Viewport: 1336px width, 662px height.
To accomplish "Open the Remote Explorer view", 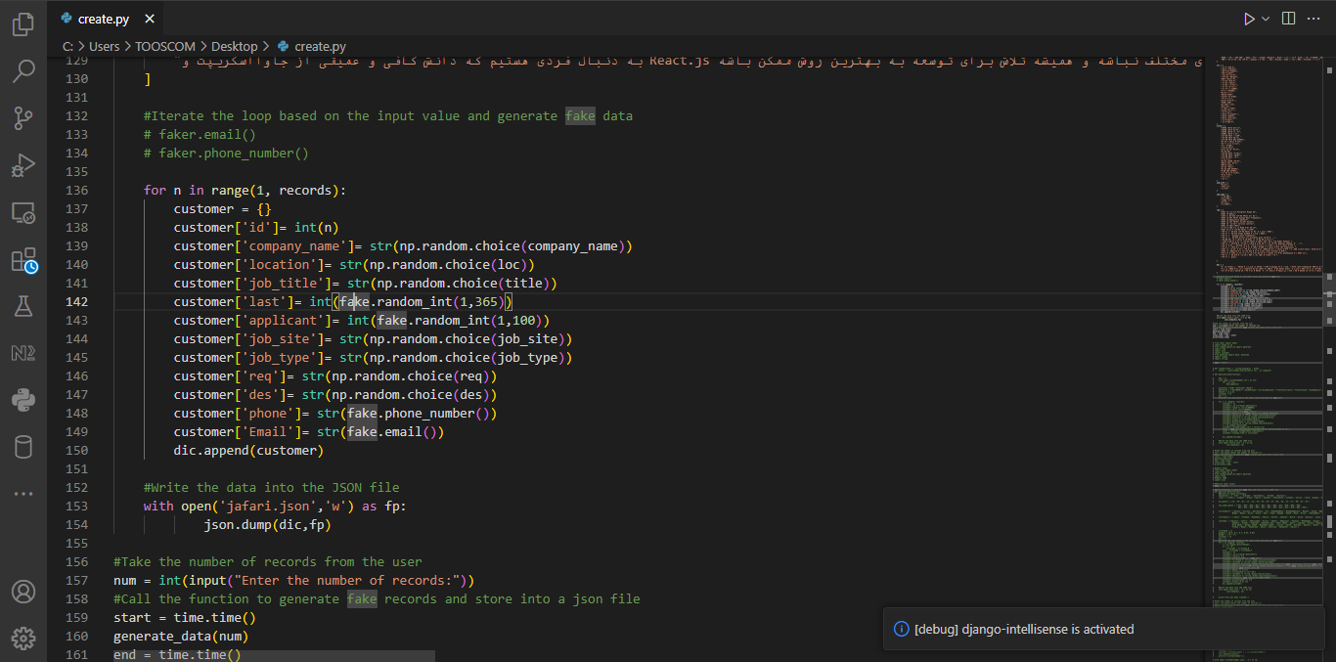I will [22, 211].
